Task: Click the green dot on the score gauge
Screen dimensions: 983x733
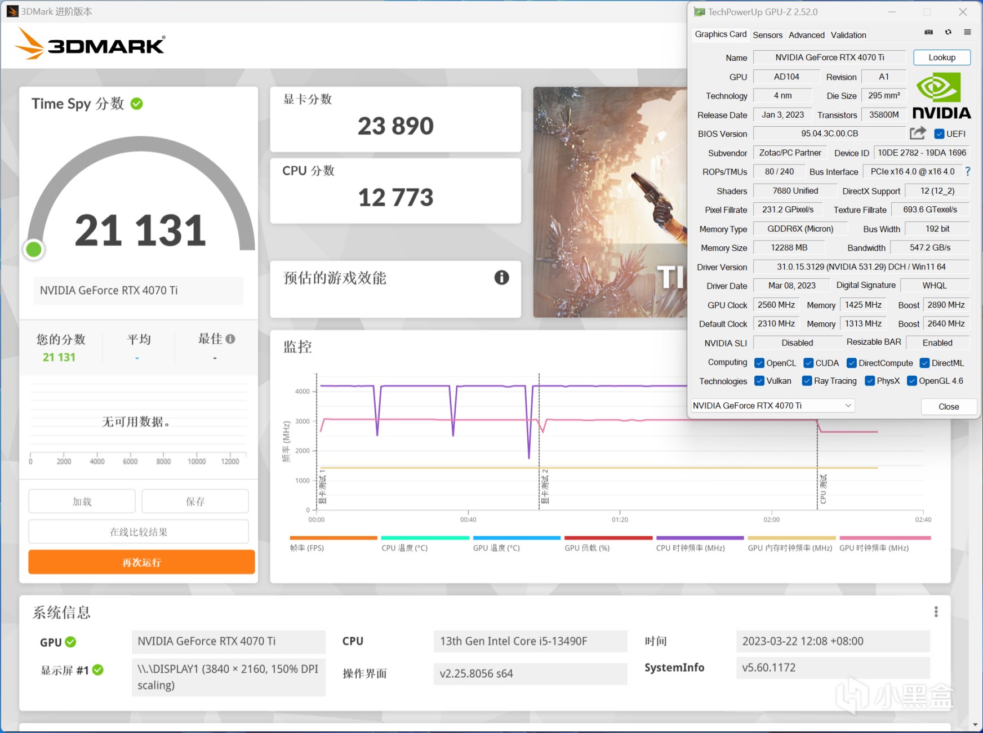Action: (x=34, y=249)
